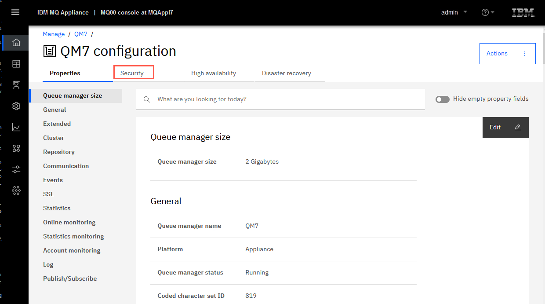Select Publish/Subscribe property section
The height and width of the screenshot is (304, 545).
click(x=70, y=279)
